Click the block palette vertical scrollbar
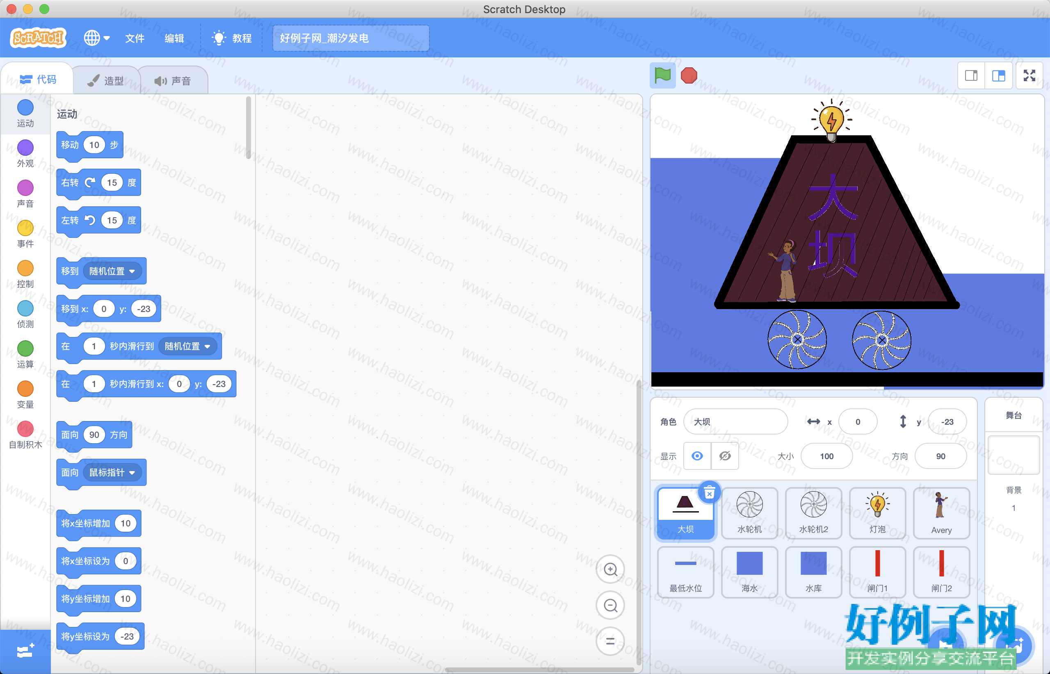This screenshot has height=674, width=1050. [x=248, y=128]
